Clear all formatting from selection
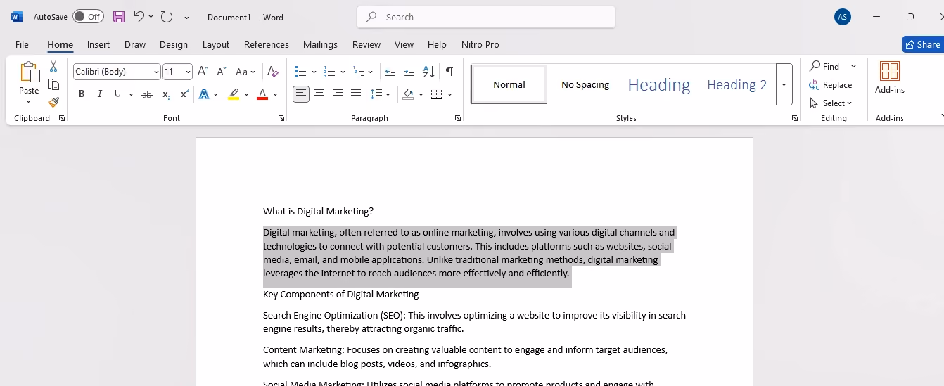 [273, 72]
